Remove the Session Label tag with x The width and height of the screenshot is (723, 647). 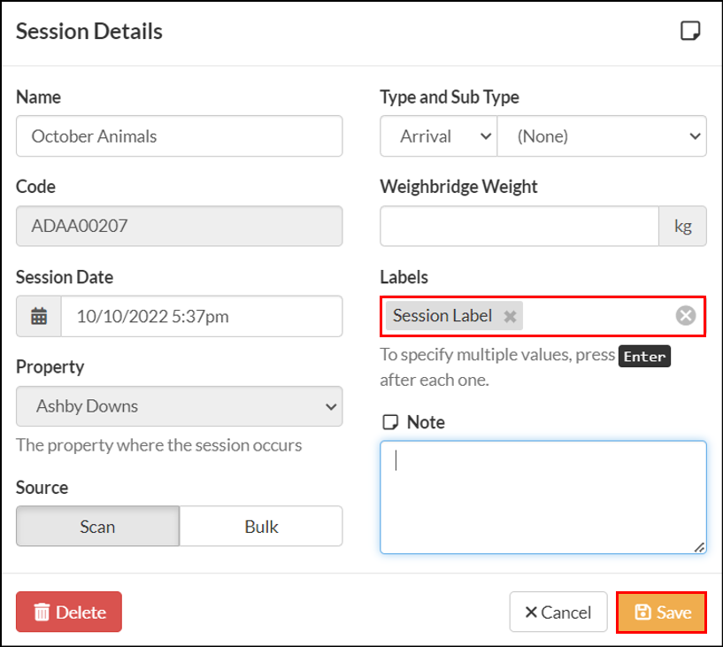510,316
